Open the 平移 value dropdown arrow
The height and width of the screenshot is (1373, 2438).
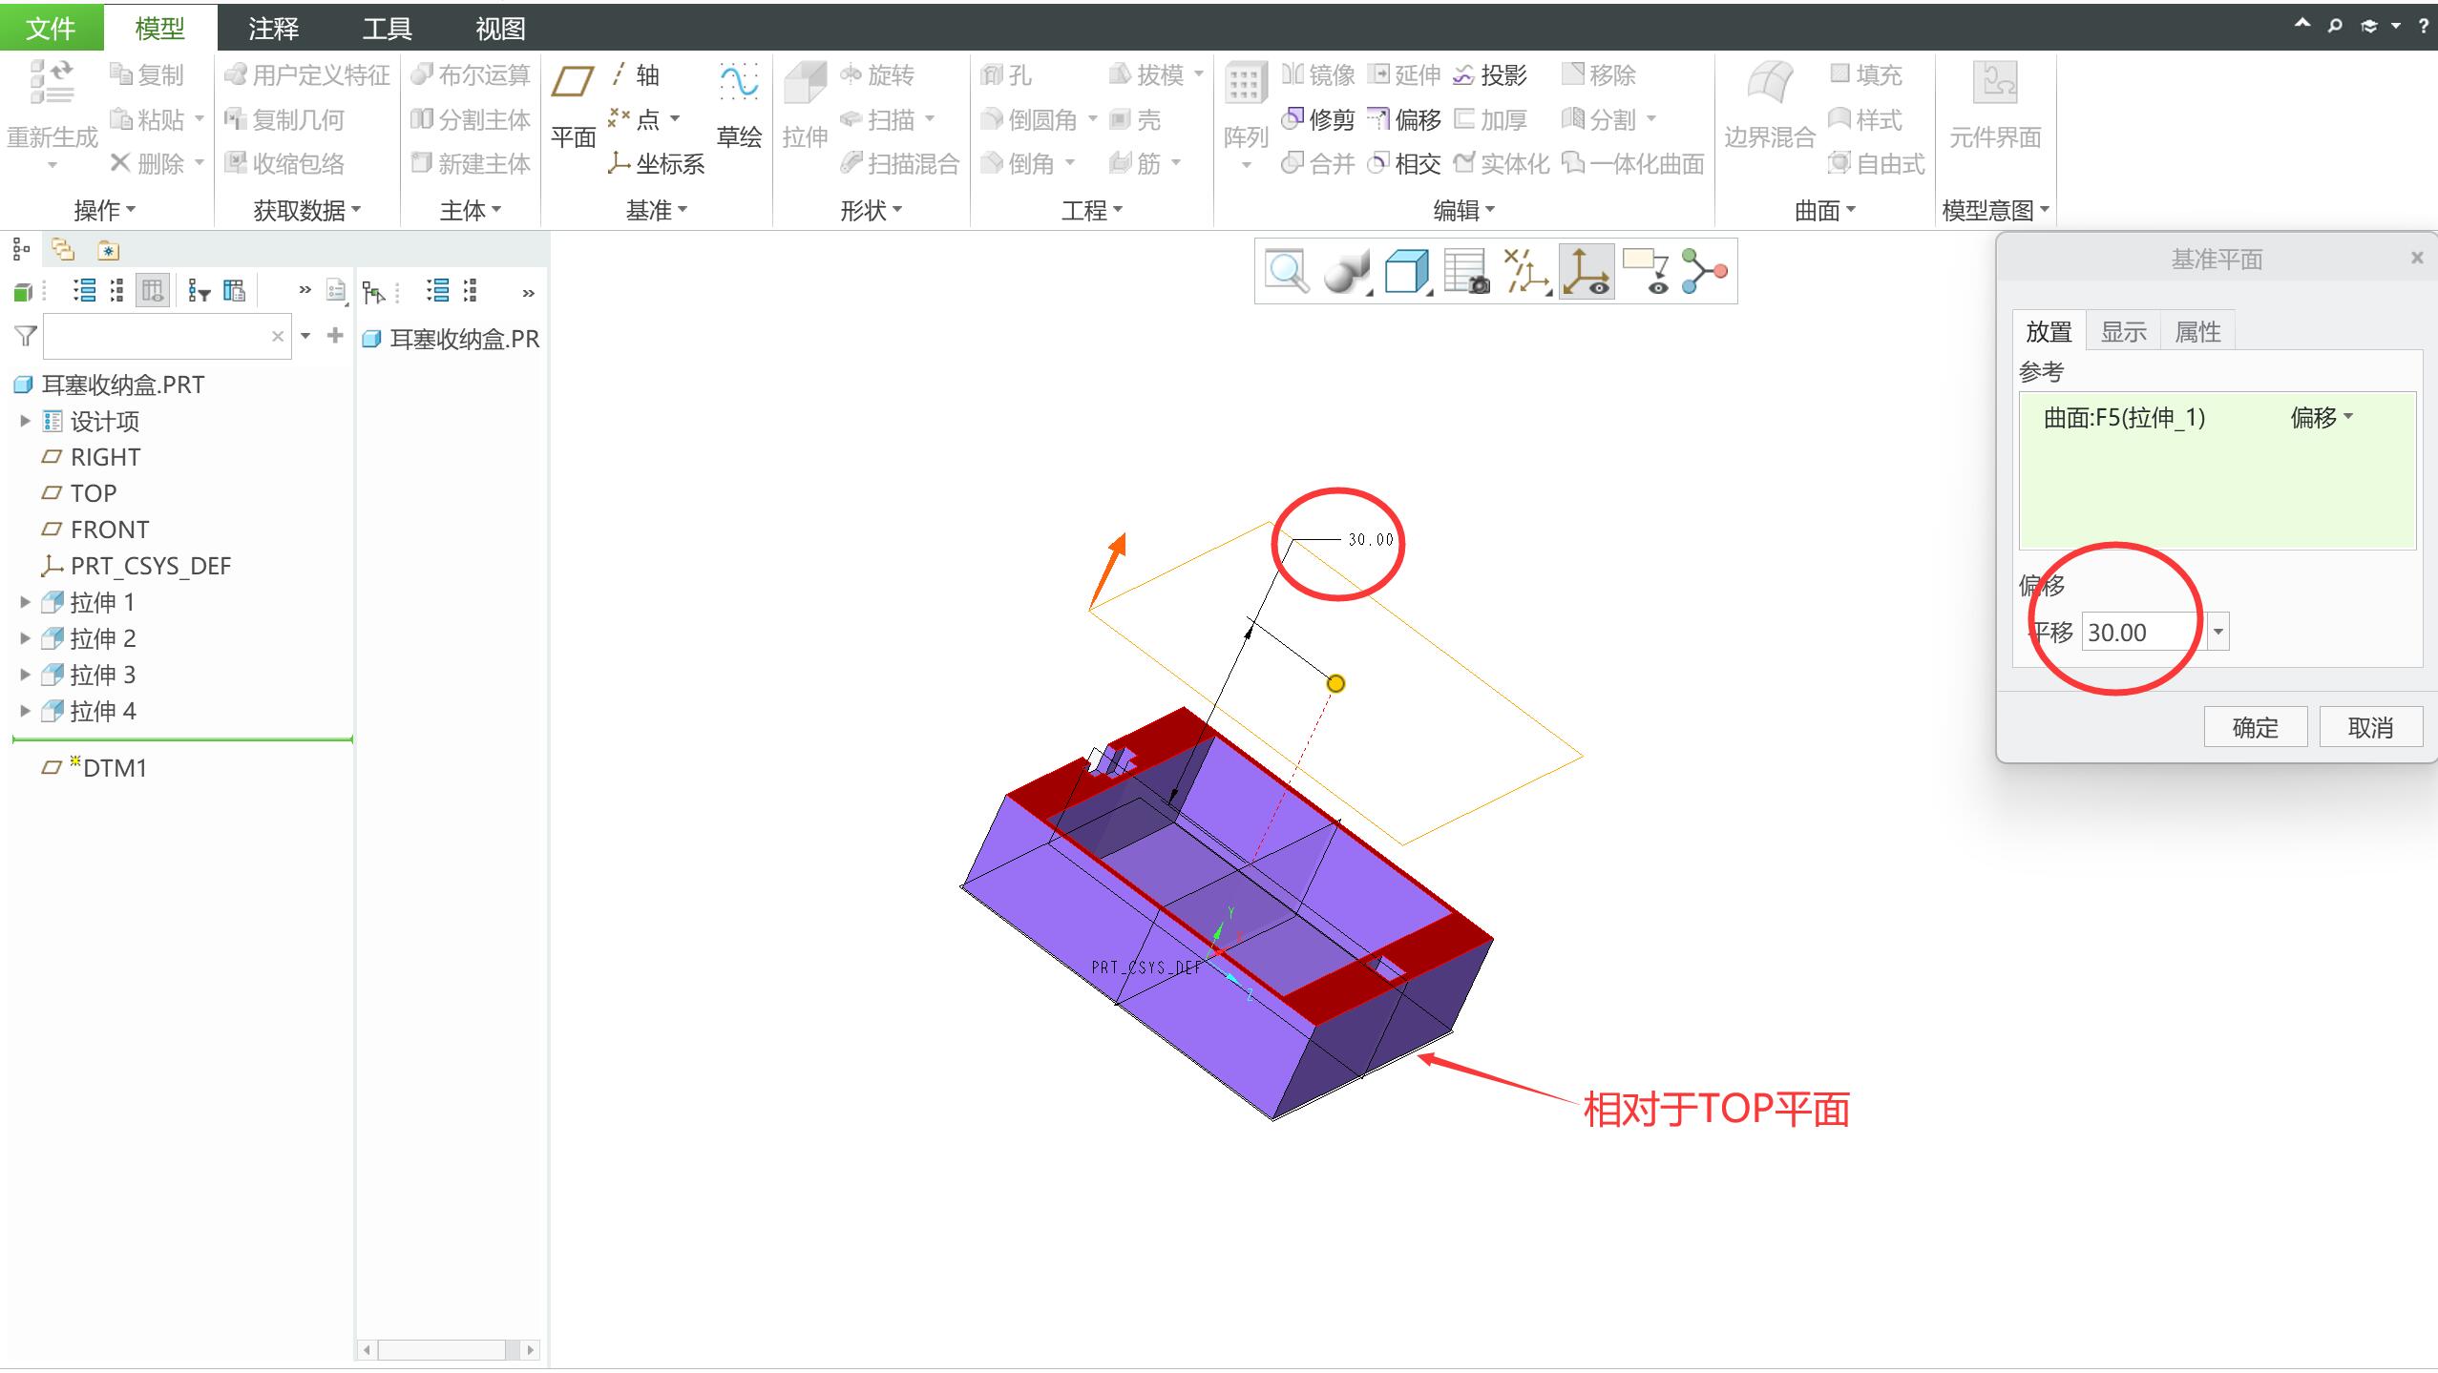(x=2217, y=632)
